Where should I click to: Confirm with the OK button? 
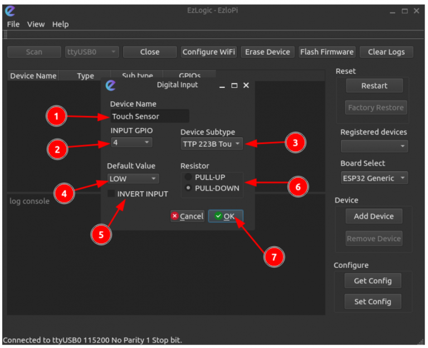[x=226, y=216]
